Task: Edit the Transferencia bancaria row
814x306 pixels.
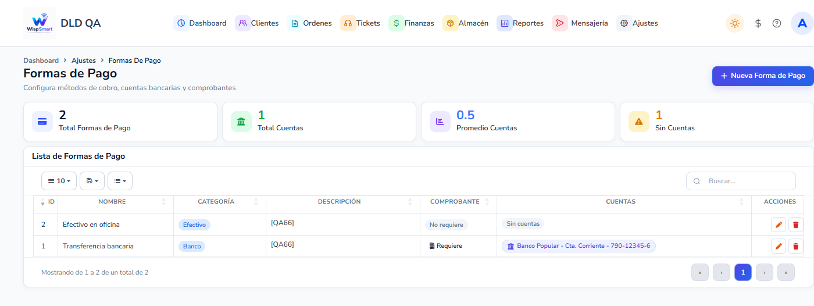Action: [x=778, y=246]
